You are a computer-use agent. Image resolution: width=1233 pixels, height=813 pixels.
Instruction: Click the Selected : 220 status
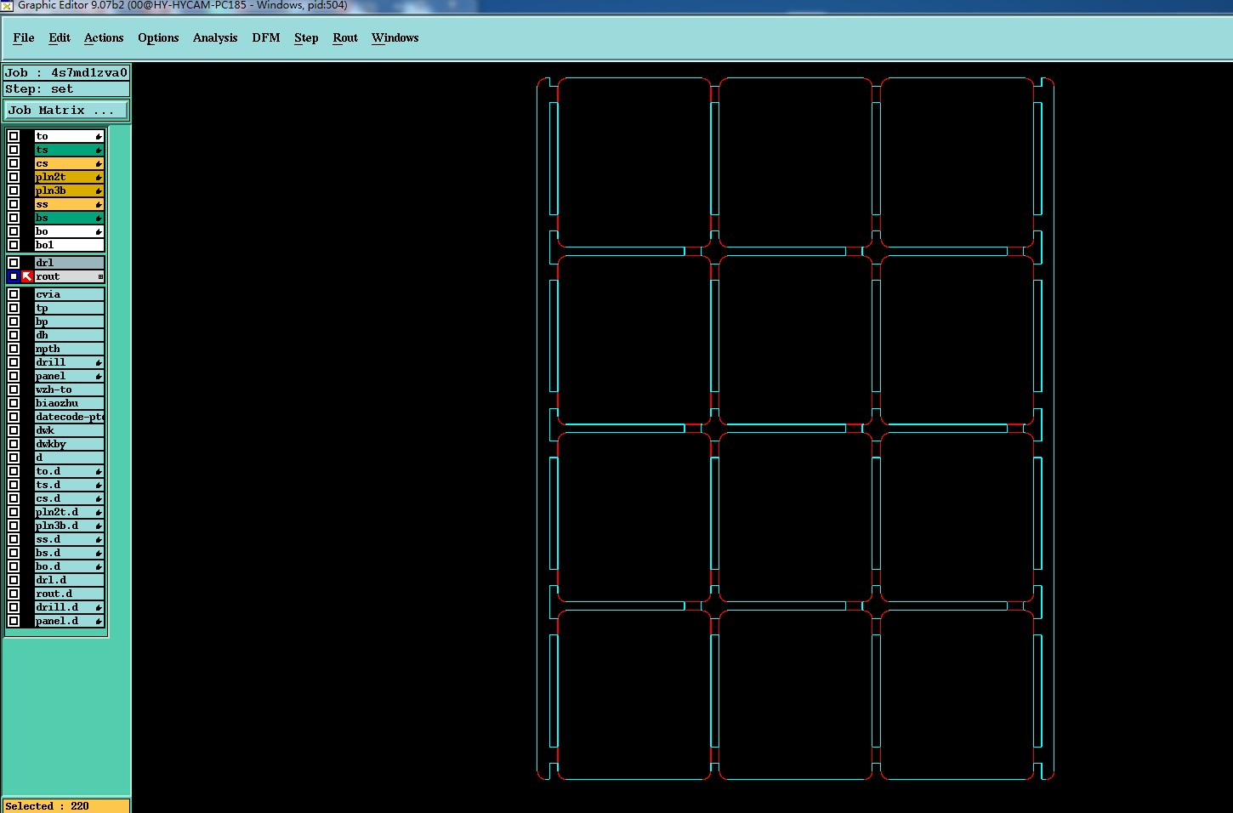coord(66,806)
